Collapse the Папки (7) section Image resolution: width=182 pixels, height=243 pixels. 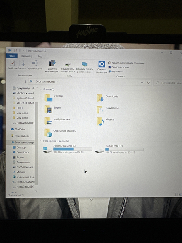(42, 90)
